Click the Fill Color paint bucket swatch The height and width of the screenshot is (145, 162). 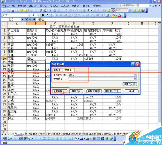(114, 15)
